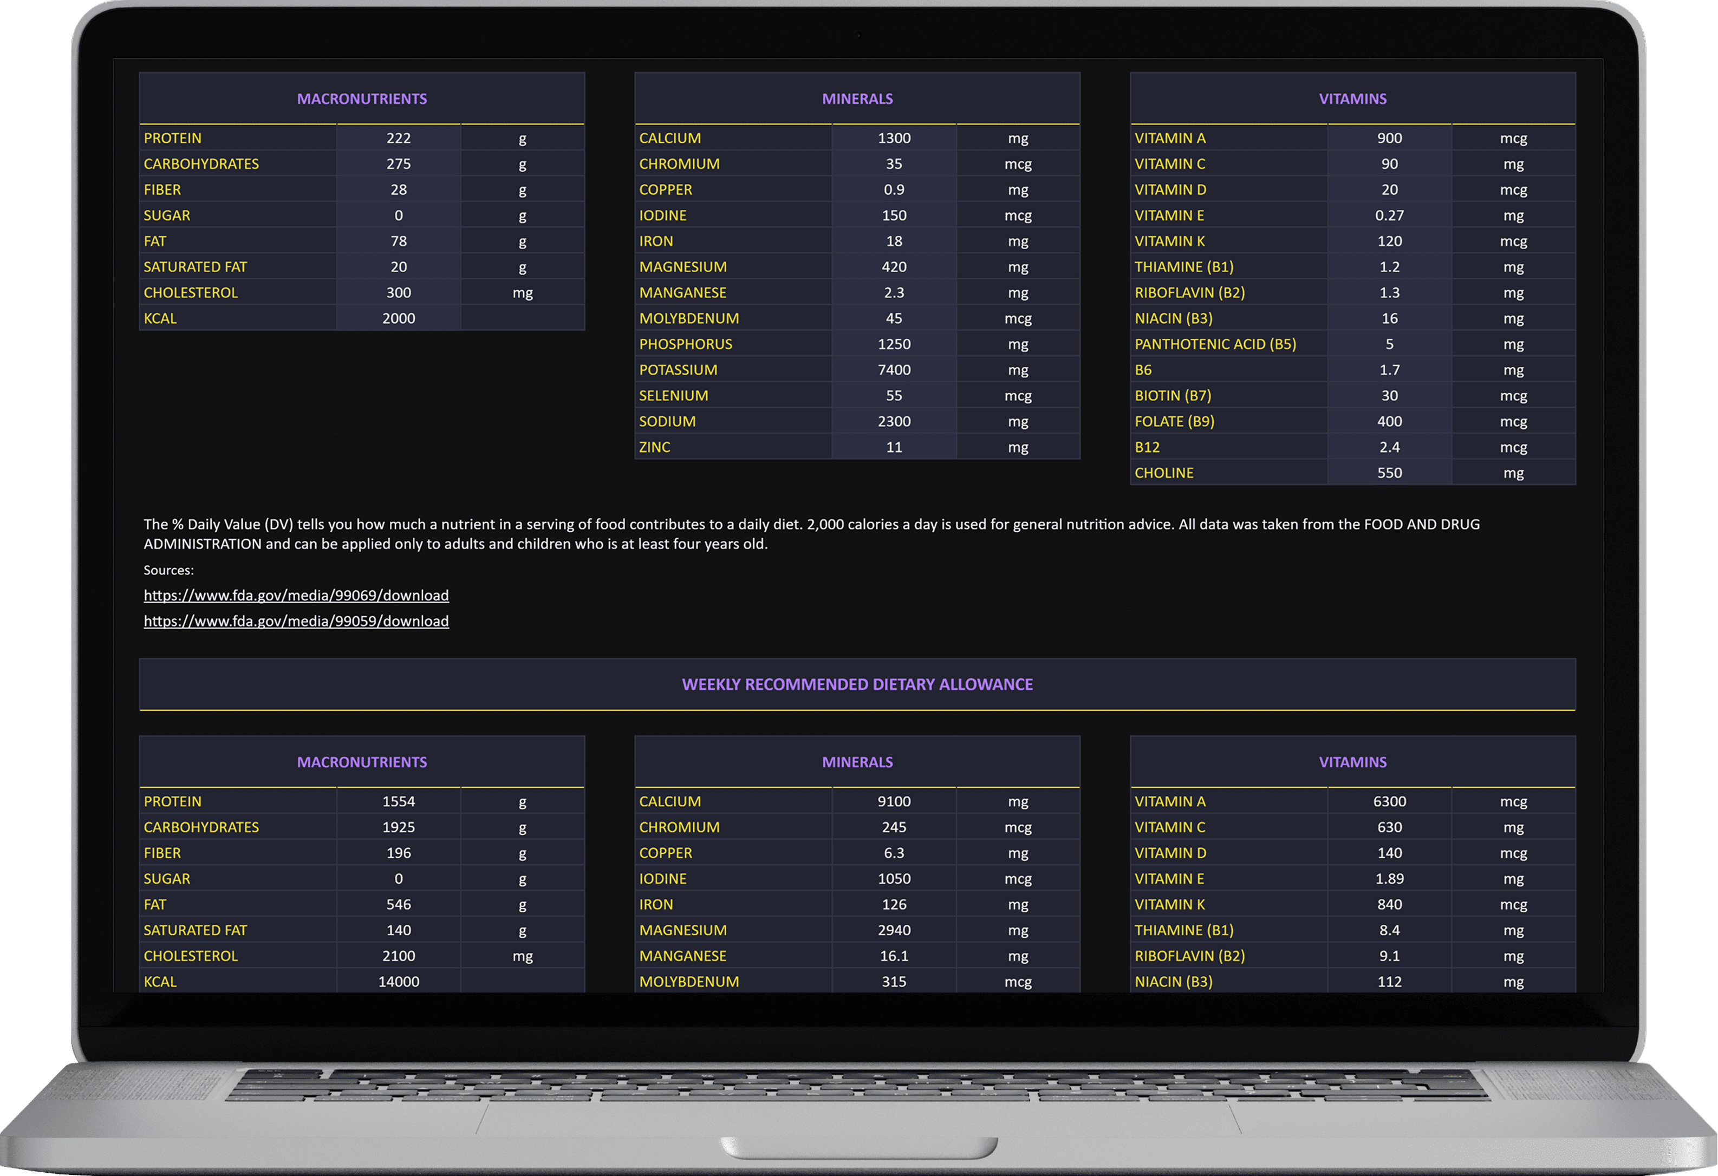Click the weekly Protein value 1554

399,801
